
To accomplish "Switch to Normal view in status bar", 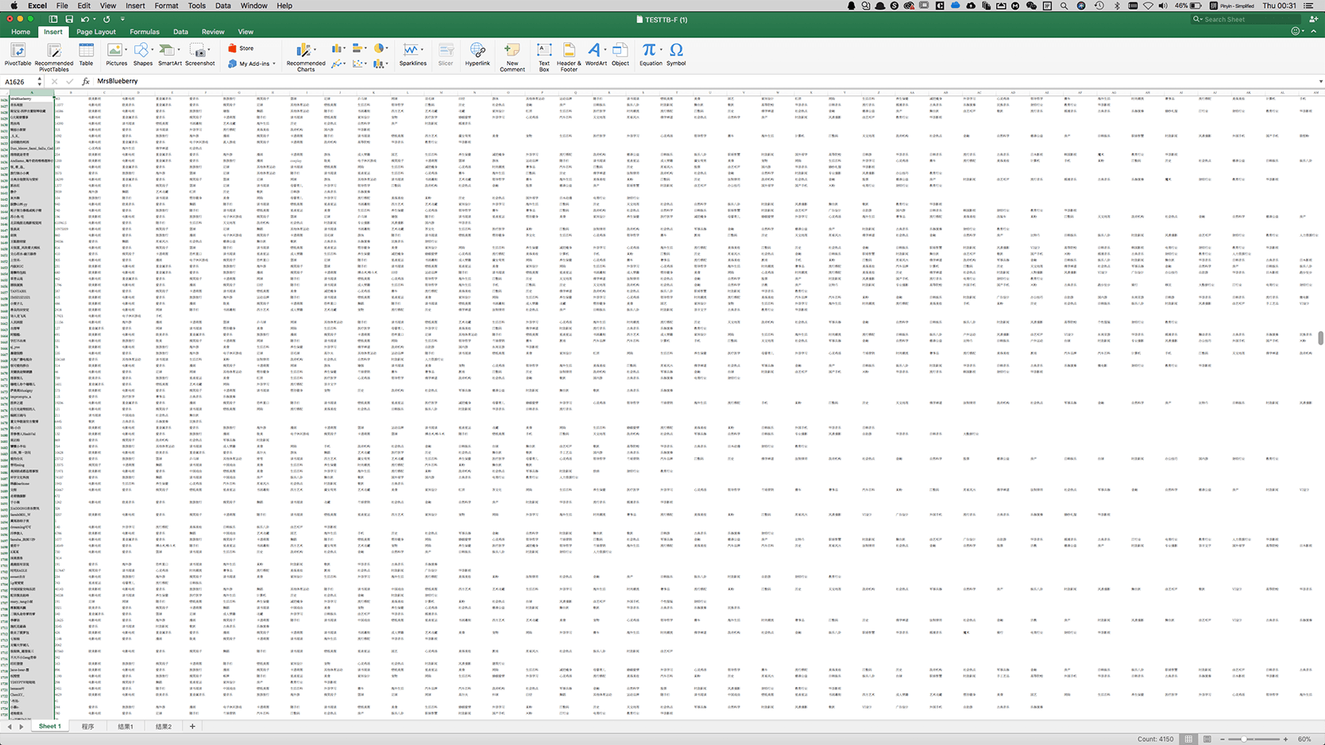I will 1188,739.
